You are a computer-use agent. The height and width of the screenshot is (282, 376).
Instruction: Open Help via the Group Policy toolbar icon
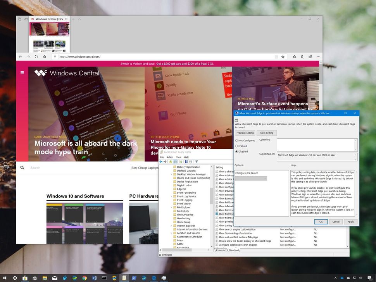(186, 162)
